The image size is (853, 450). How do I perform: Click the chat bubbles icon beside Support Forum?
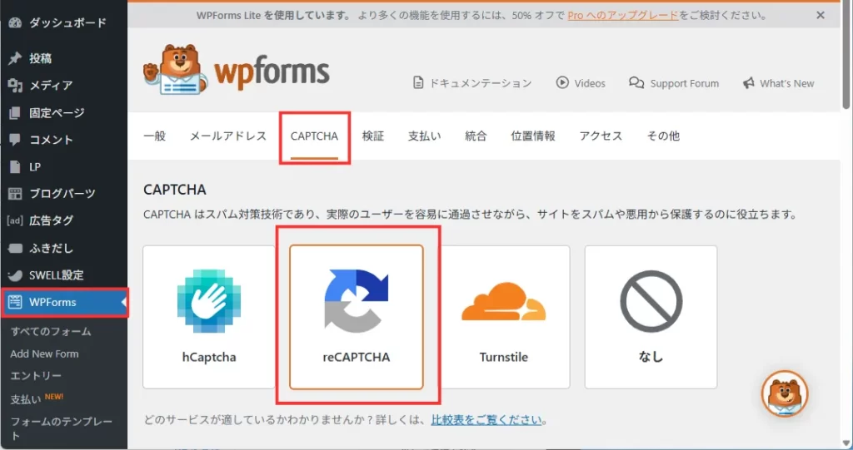(636, 82)
